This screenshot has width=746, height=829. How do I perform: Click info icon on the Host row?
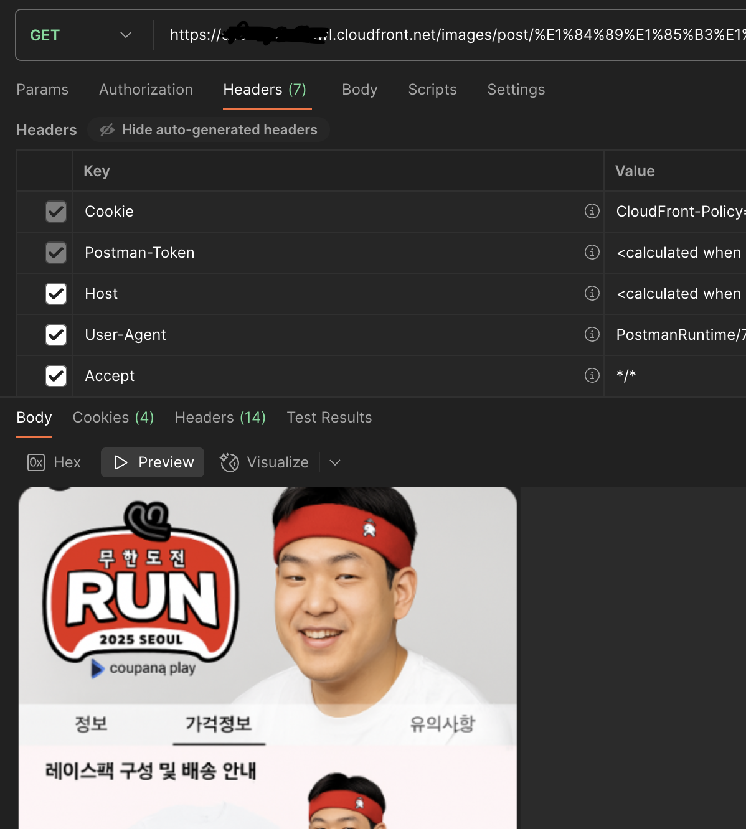pos(592,293)
